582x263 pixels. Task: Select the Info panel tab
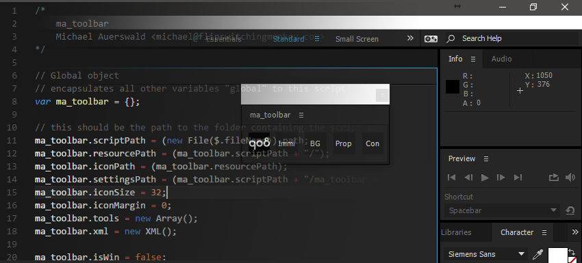pyautogui.click(x=455, y=59)
